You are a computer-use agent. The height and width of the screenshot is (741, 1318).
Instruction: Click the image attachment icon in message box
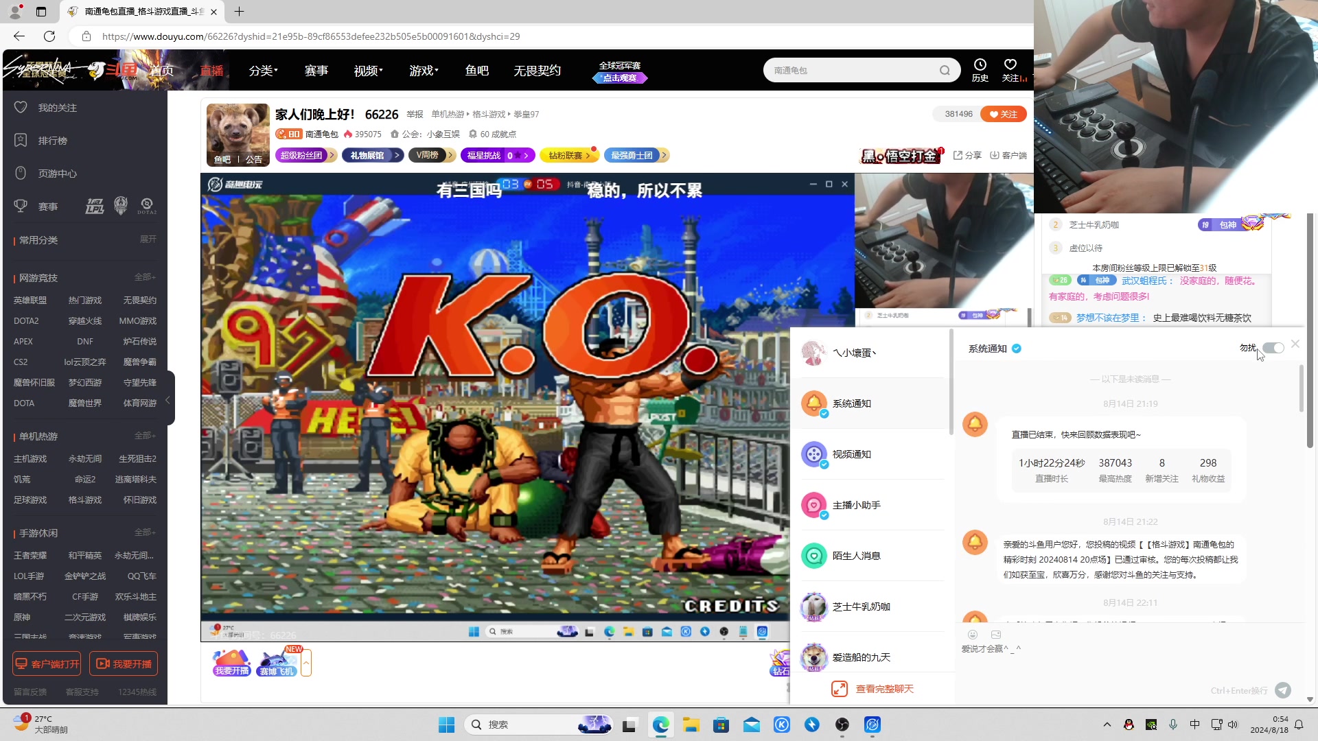tap(996, 635)
